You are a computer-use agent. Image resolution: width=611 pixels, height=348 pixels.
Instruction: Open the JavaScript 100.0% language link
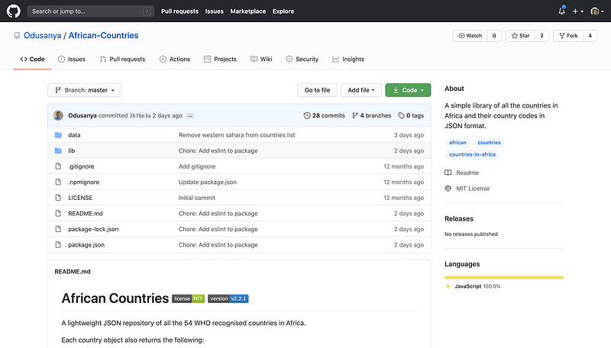(473, 286)
